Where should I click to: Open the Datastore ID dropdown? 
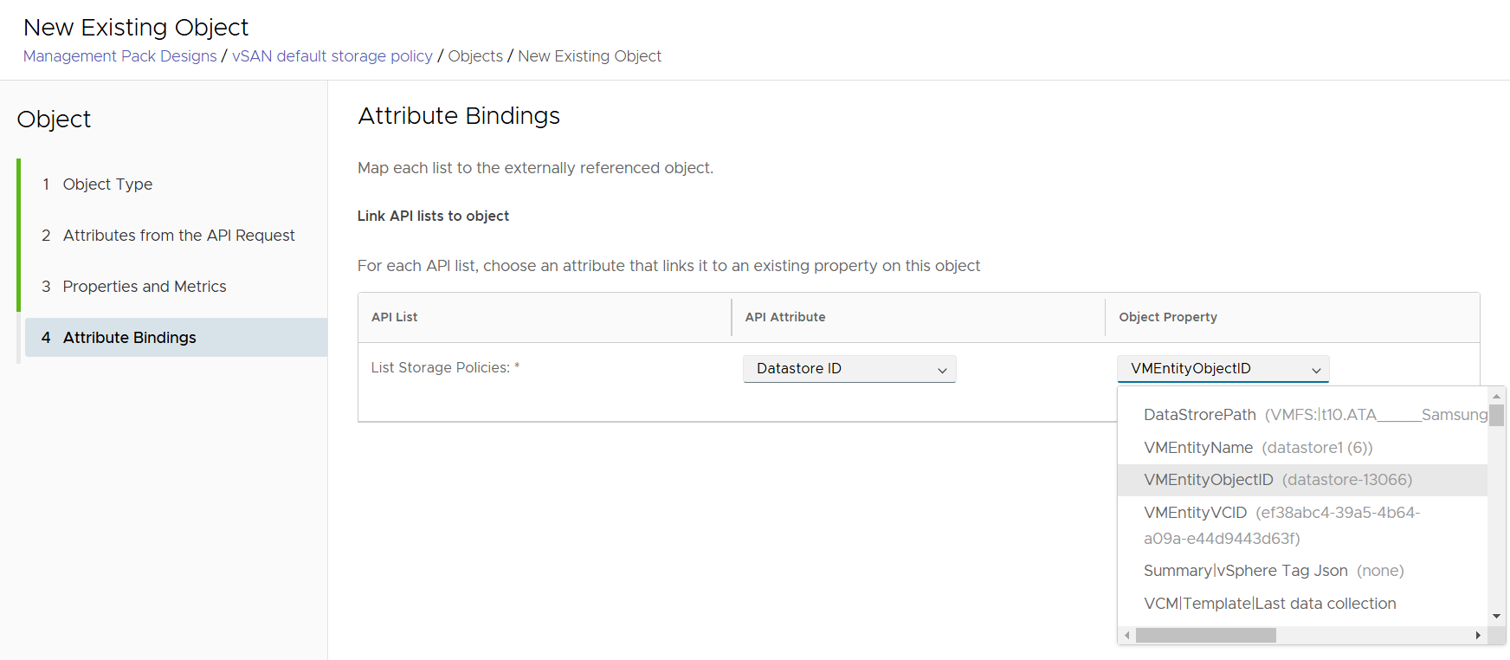tap(849, 369)
